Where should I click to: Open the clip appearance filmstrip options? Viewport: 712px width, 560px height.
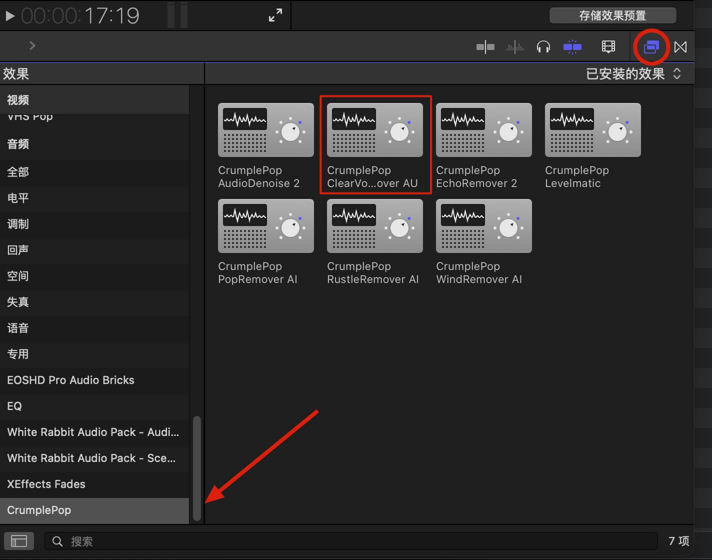pos(608,47)
